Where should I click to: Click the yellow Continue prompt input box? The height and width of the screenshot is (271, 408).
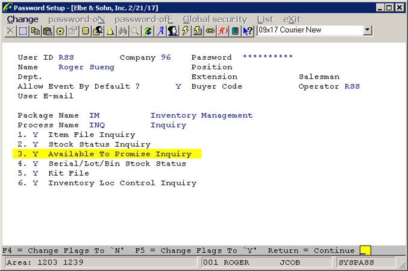point(365,250)
